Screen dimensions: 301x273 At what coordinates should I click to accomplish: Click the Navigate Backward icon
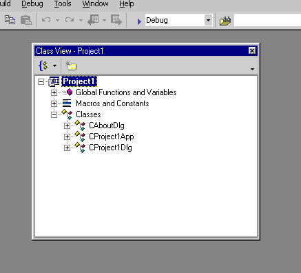(93, 20)
